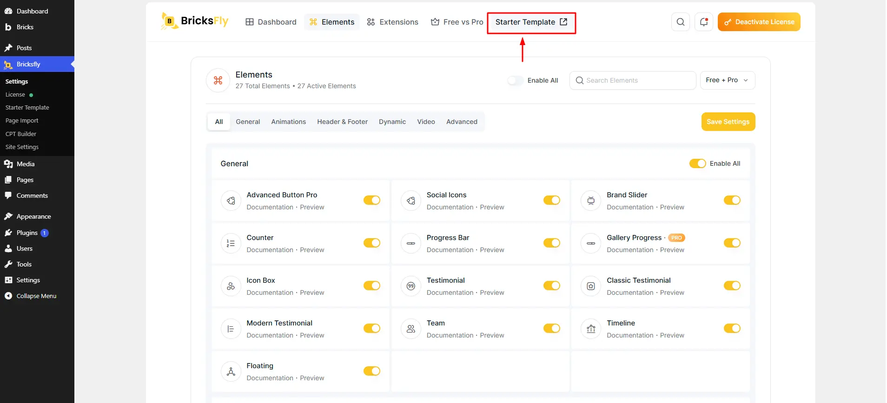Toggle the Testimonial switch
Image resolution: width=887 pixels, height=403 pixels.
(552, 286)
